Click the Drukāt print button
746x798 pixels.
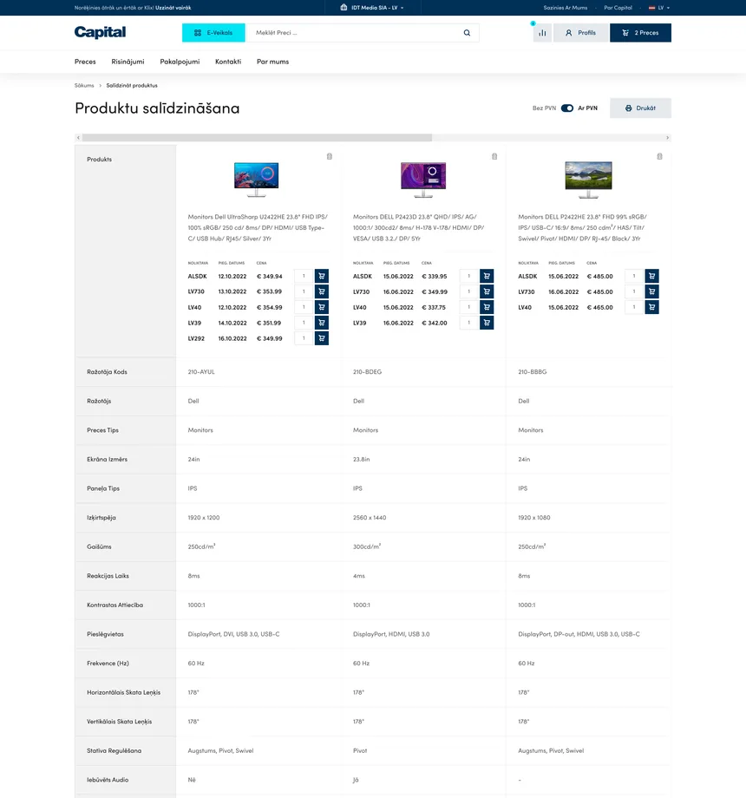pos(640,108)
